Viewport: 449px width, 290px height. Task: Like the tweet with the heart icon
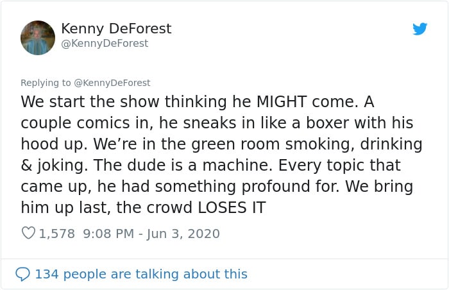[x=28, y=233]
